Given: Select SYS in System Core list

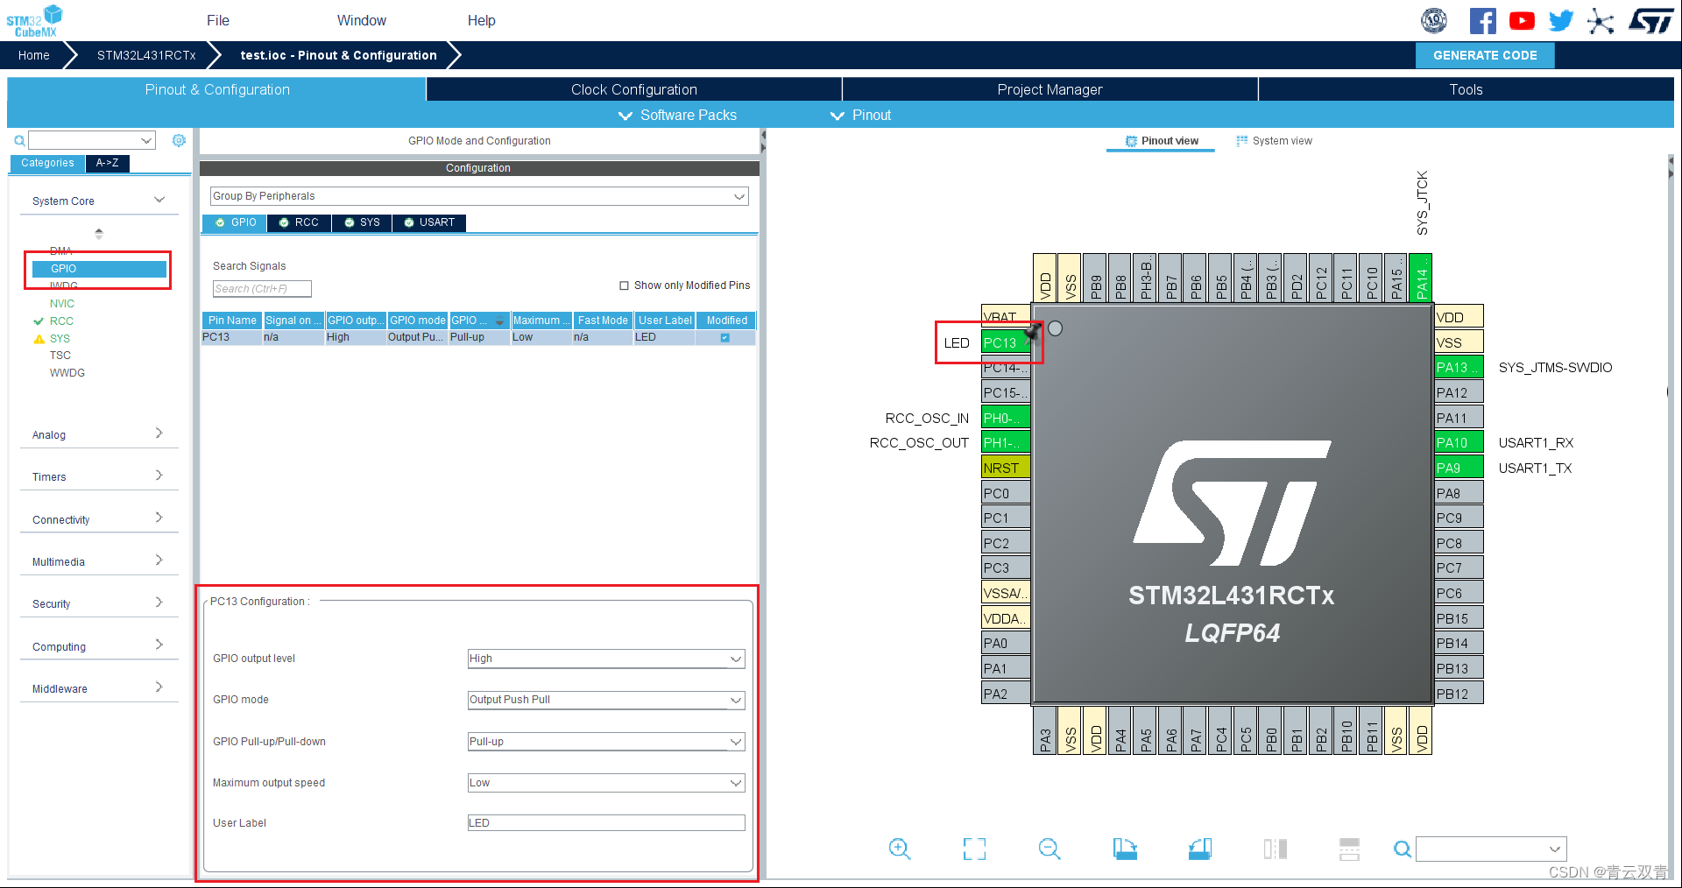Looking at the screenshot, I should [x=60, y=338].
